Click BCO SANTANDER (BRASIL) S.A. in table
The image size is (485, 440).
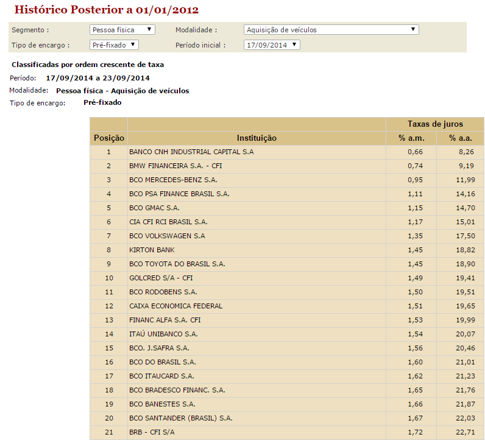tap(181, 418)
